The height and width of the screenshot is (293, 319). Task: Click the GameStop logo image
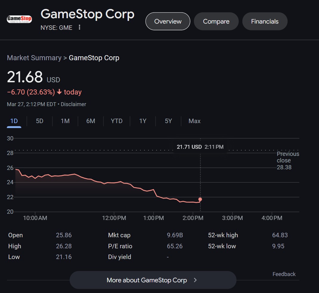[19, 18]
